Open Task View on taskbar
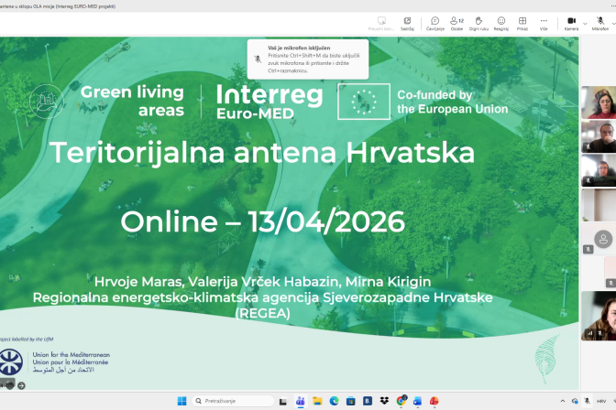This screenshot has height=410, width=616. point(283,401)
